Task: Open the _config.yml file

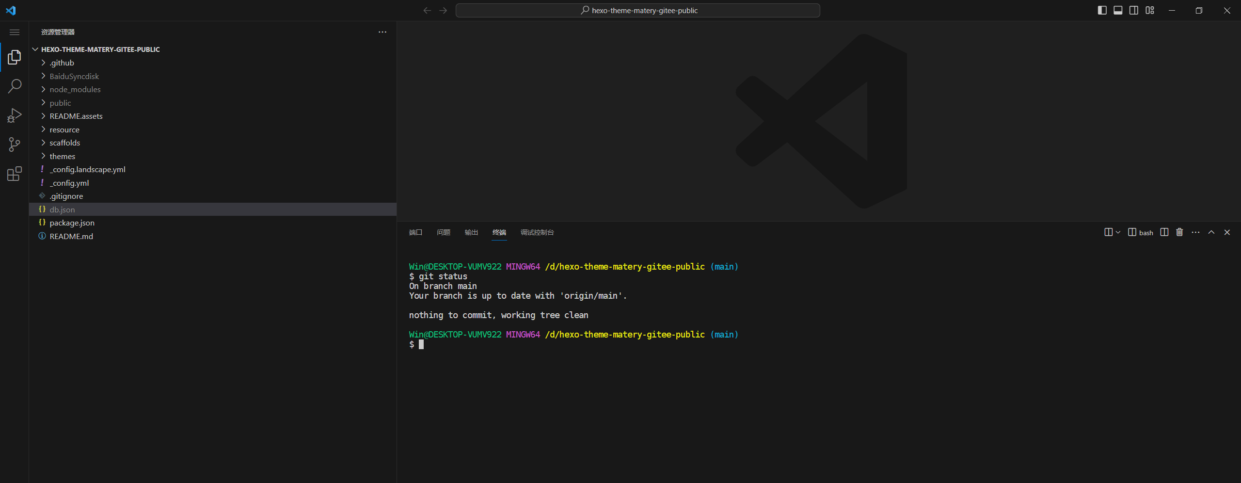Action: [213, 183]
